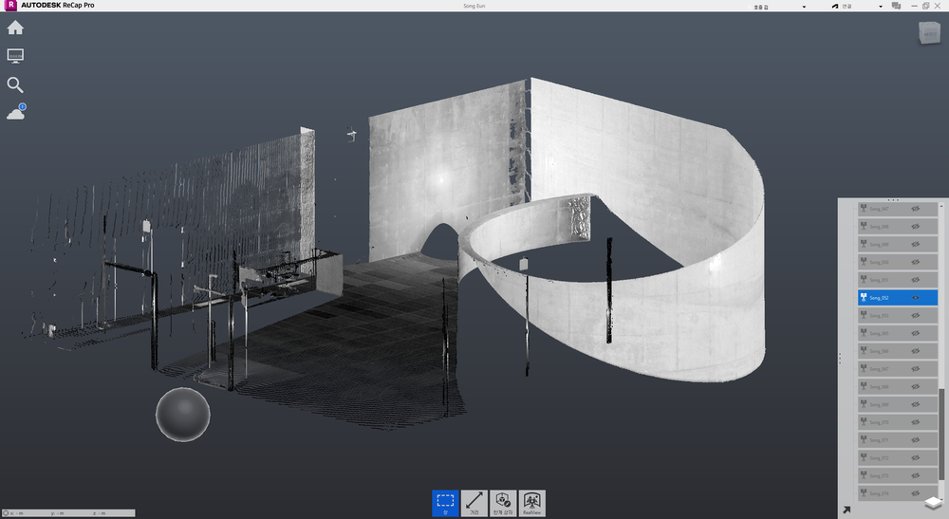Select the window selection tool
The width and height of the screenshot is (949, 519).
click(445, 503)
